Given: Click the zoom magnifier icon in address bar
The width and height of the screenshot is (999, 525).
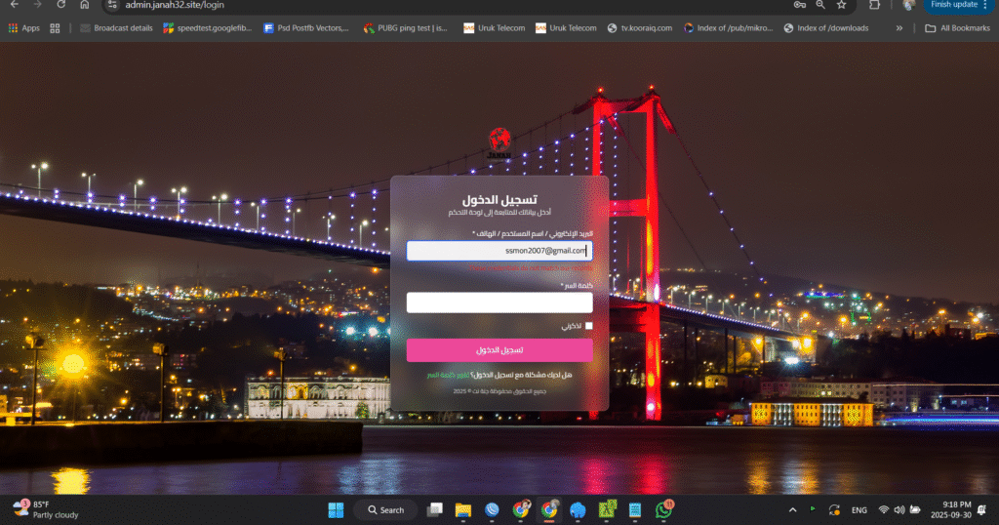Looking at the screenshot, I should click(821, 5).
